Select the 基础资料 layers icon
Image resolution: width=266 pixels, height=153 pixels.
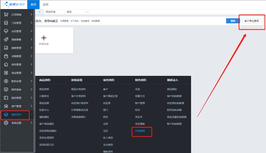pyautogui.click(x=6, y=114)
